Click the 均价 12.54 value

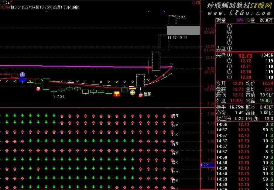[267, 84]
